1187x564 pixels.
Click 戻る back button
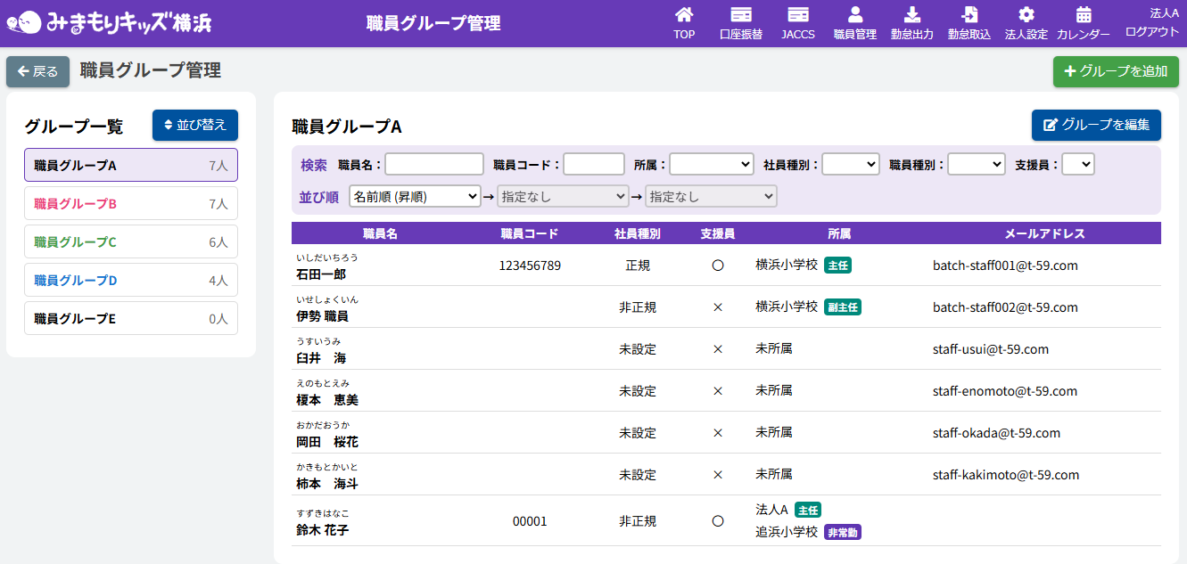point(37,71)
